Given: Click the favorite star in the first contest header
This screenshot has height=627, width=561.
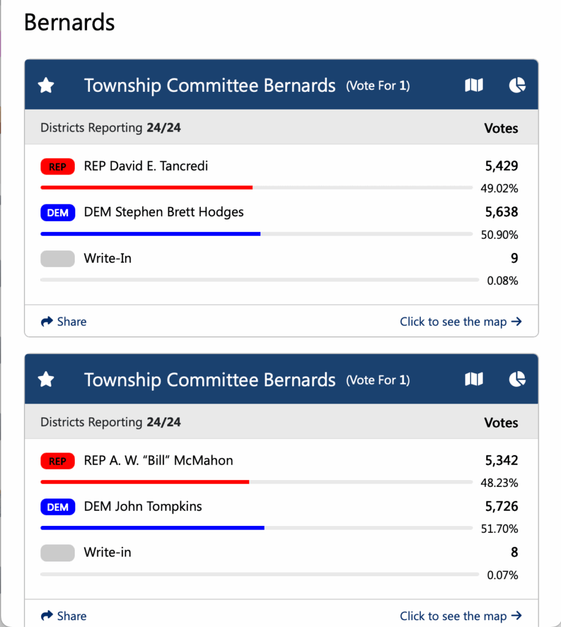Looking at the screenshot, I should 46,86.
